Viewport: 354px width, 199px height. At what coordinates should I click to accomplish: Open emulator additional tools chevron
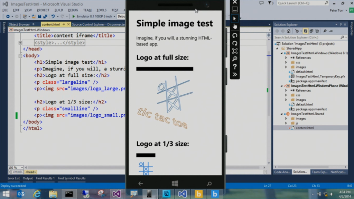(235, 74)
